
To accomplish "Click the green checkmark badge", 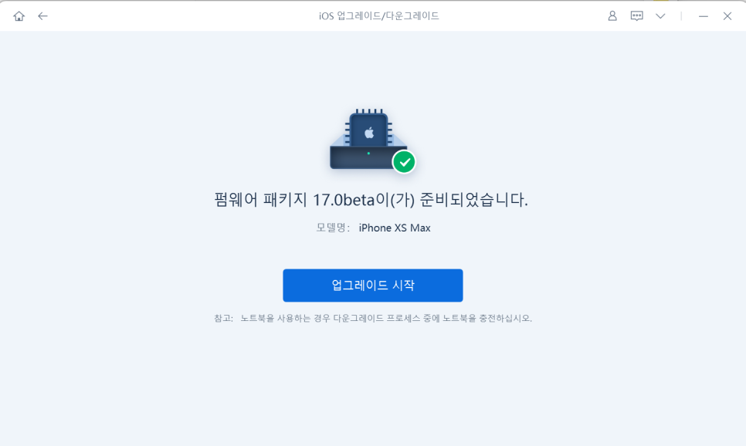I will [404, 162].
